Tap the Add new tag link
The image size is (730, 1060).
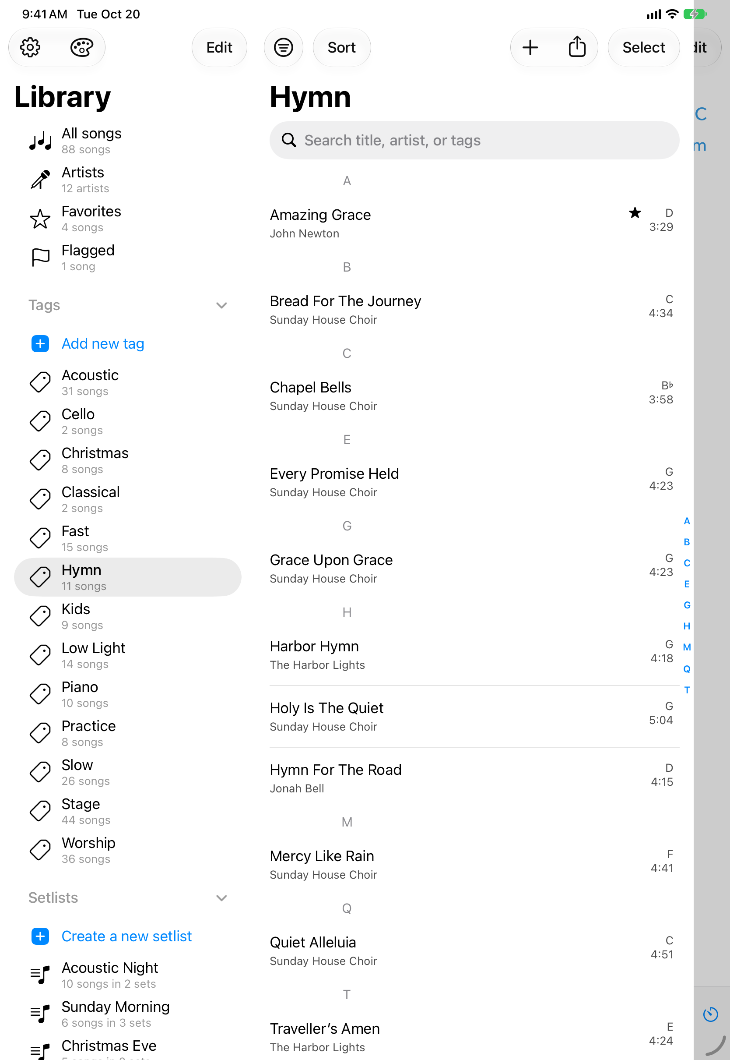pos(103,343)
